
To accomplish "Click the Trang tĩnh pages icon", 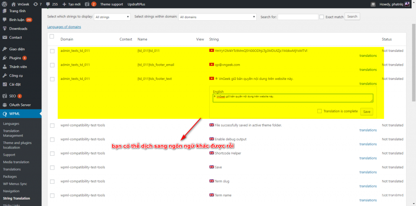I will [4, 11].
